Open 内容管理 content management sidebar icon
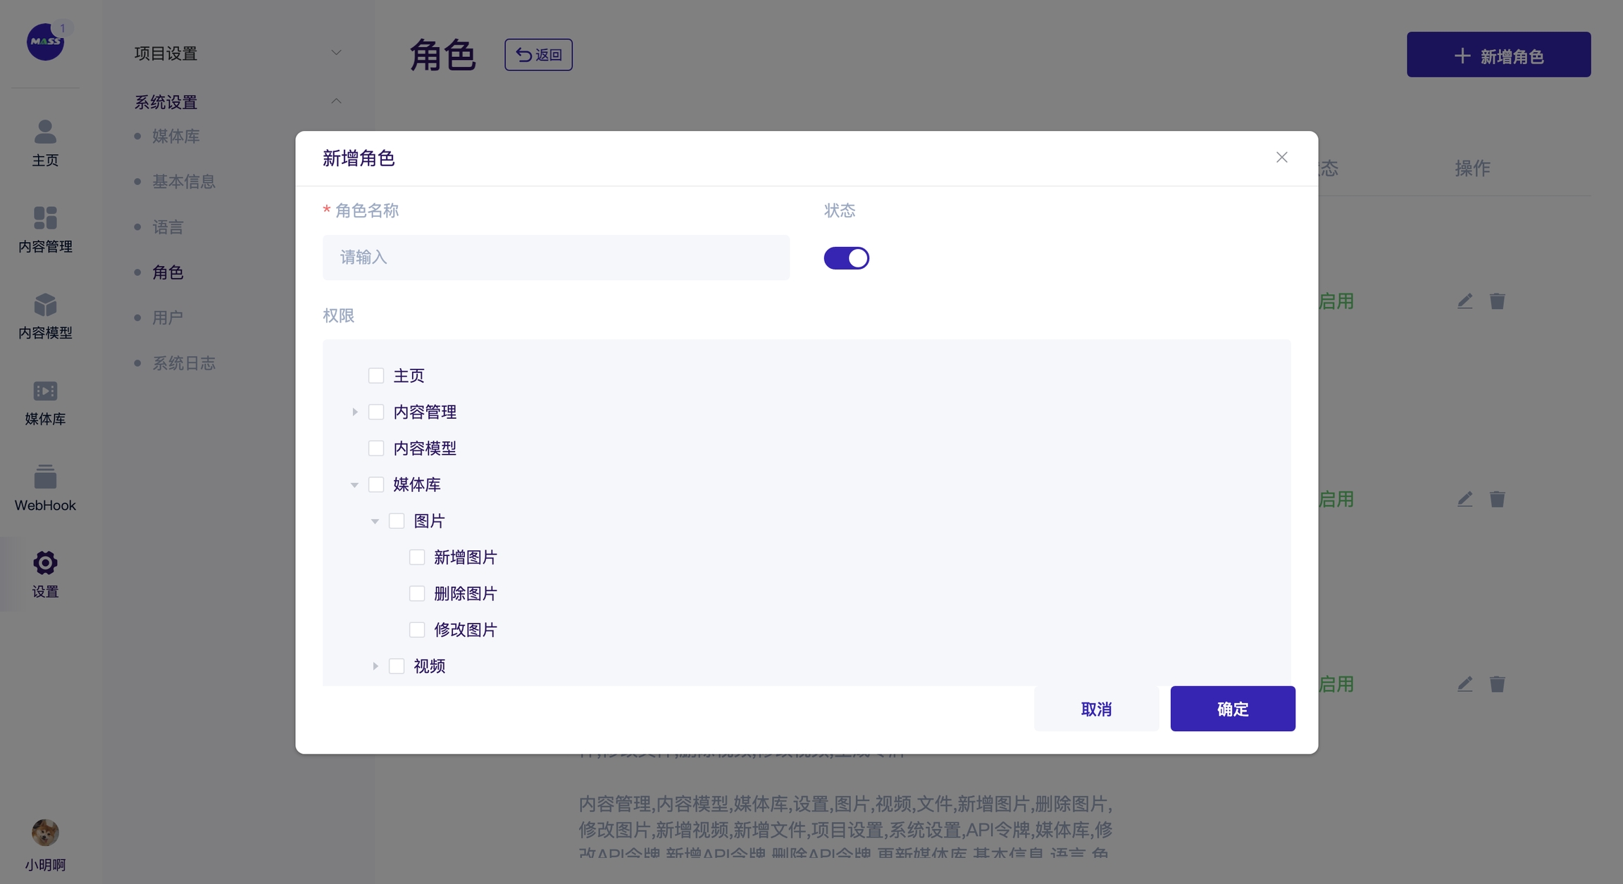This screenshot has width=1623, height=884. 45,218
